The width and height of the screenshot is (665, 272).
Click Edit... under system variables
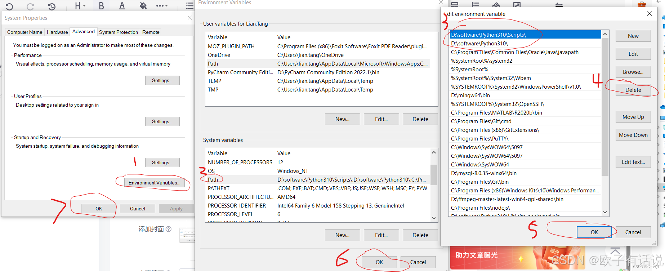pyautogui.click(x=381, y=235)
